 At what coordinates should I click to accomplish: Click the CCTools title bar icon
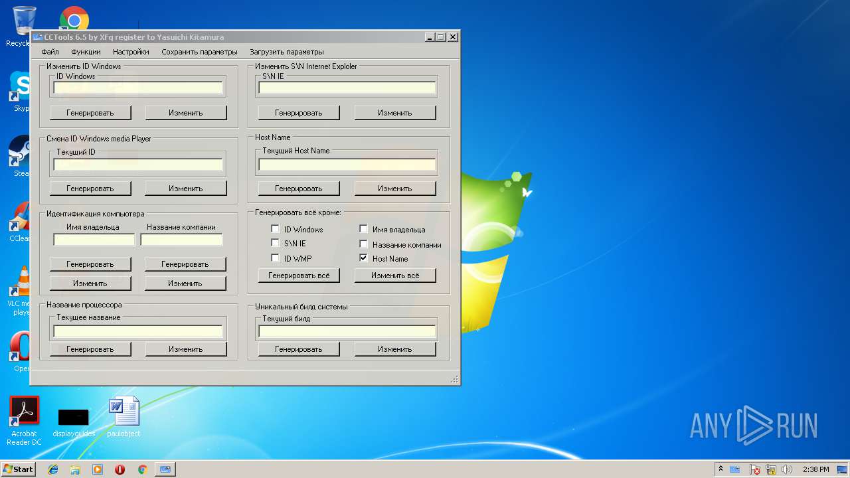point(38,37)
